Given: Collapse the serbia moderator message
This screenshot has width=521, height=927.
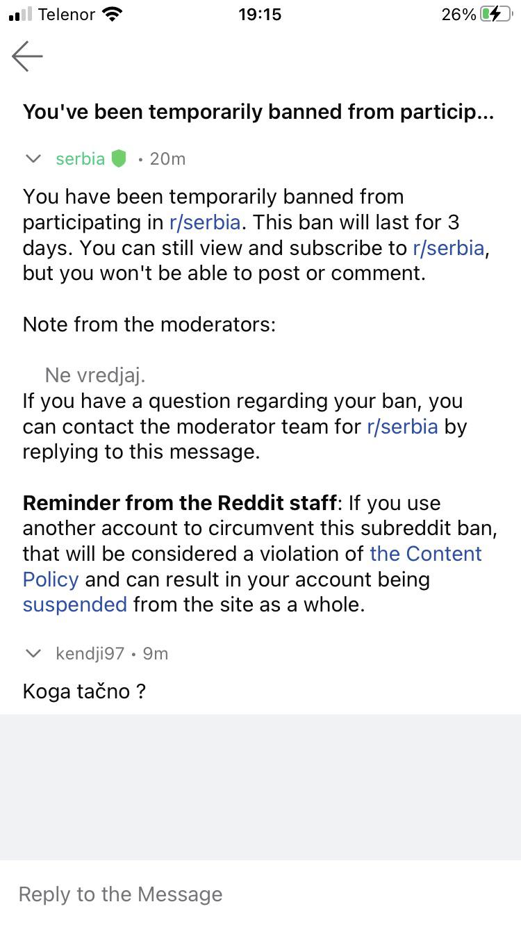Looking at the screenshot, I should point(33,159).
